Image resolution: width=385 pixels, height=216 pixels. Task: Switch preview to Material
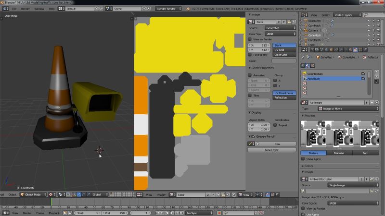339,153
